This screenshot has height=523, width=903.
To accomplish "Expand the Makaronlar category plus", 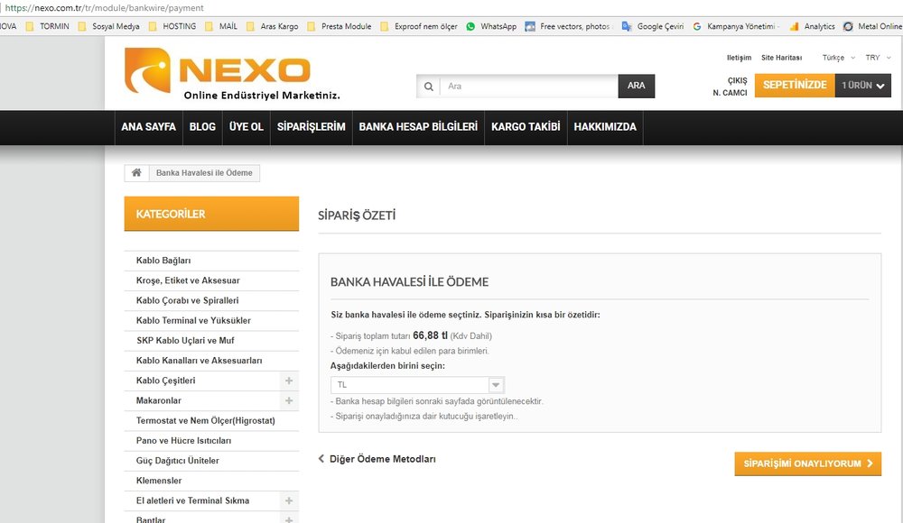I will [289, 400].
